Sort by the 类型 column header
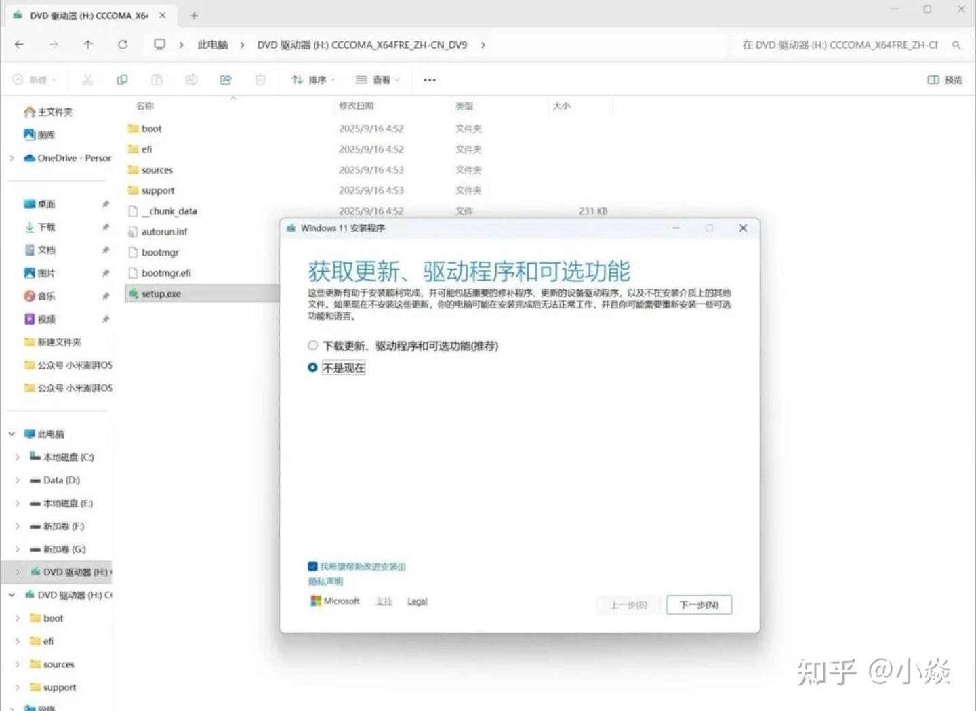This screenshot has height=711, width=976. (x=464, y=106)
